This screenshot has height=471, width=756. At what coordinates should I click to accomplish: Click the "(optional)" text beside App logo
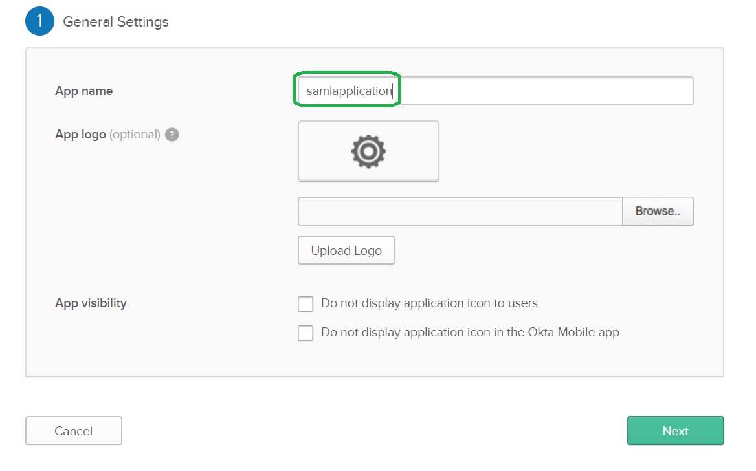click(x=135, y=135)
